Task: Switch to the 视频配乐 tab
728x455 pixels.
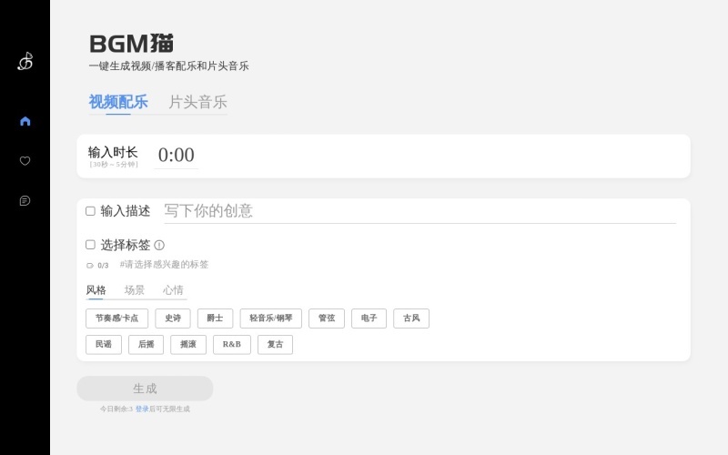Action: coord(118,102)
